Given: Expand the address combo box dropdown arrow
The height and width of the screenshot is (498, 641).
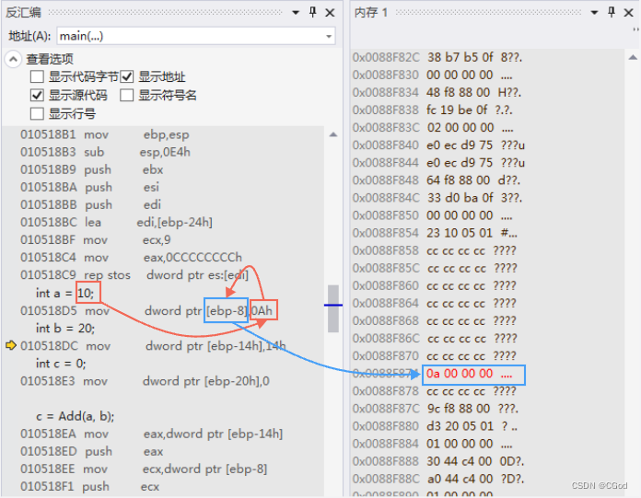Looking at the screenshot, I should (329, 36).
